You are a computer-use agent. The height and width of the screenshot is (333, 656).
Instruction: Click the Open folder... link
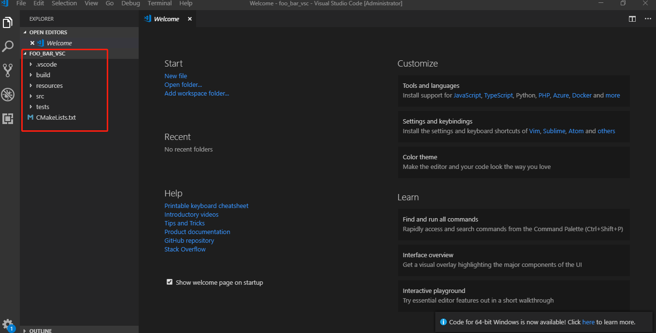pyautogui.click(x=183, y=84)
